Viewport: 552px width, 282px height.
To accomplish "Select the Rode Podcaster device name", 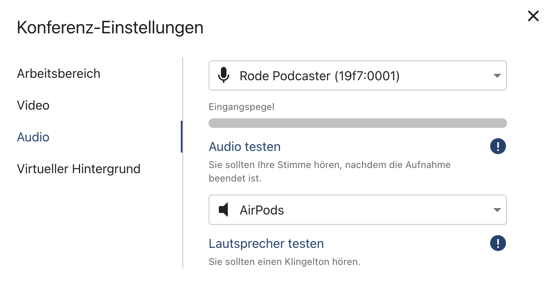I will pos(319,75).
